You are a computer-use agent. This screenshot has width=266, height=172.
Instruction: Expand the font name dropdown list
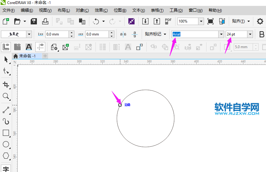point(221,34)
